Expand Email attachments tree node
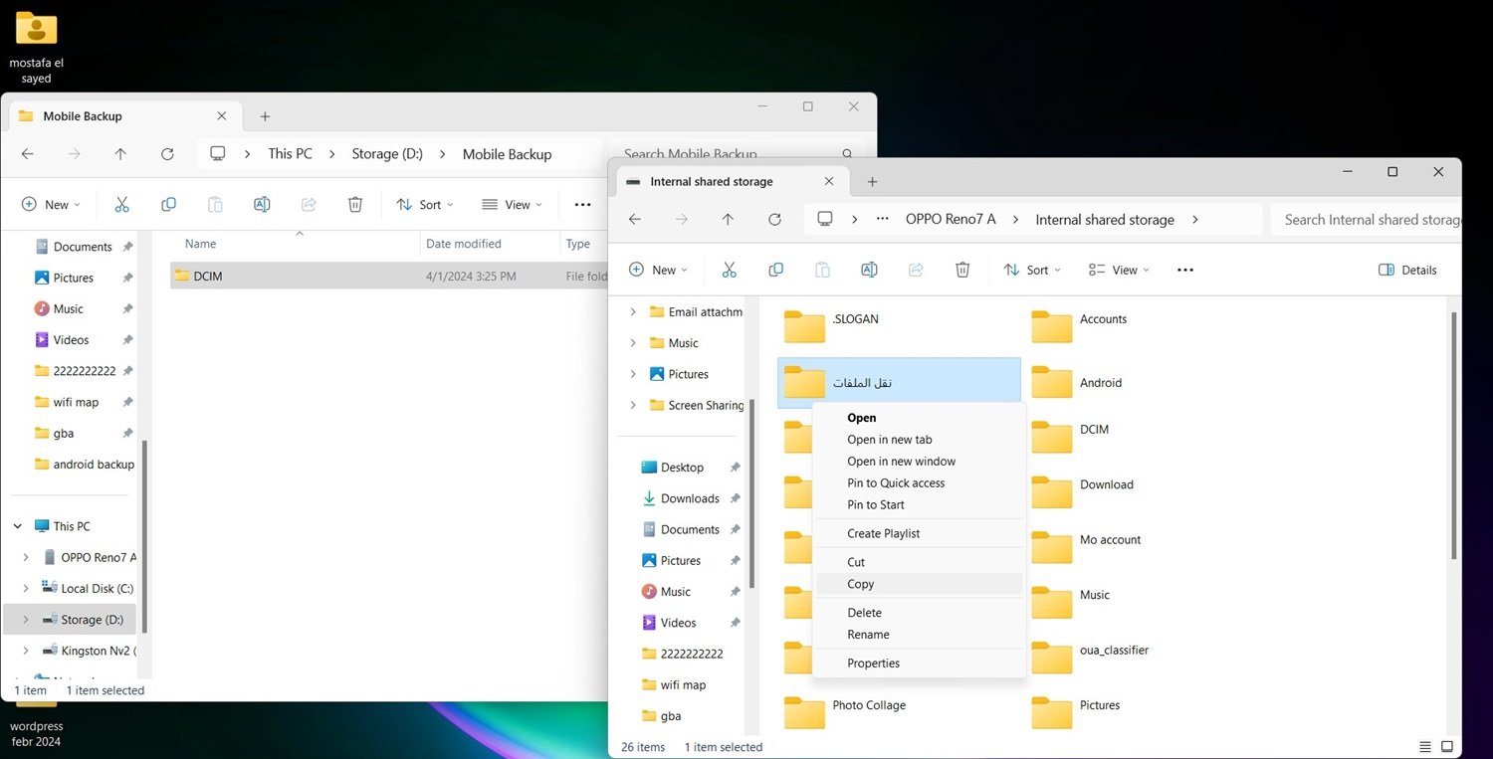The height and width of the screenshot is (759, 1493). [x=633, y=311]
